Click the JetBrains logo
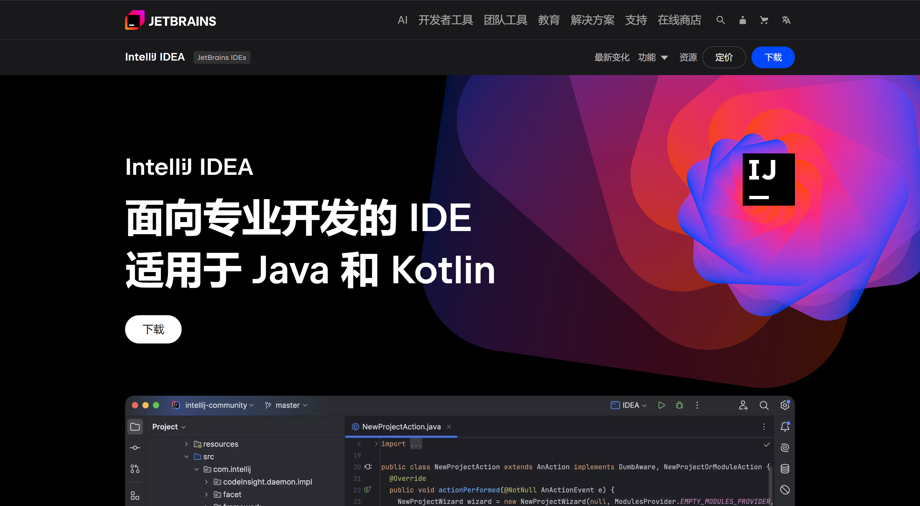920x506 pixels. click(170, 20)
